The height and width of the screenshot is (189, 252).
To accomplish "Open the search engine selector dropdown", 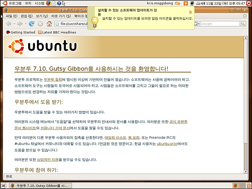I will [197, 24].
